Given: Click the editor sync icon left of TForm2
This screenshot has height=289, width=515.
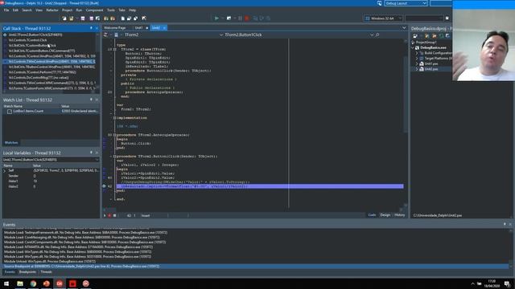Looking at the screenshot, I should point(105,35).
